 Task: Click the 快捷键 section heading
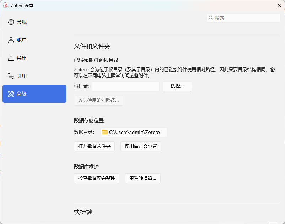point(83,212)
